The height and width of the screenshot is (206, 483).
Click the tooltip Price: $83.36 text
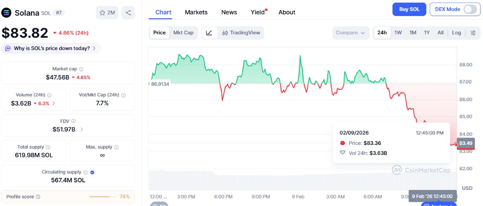[365, 143]
